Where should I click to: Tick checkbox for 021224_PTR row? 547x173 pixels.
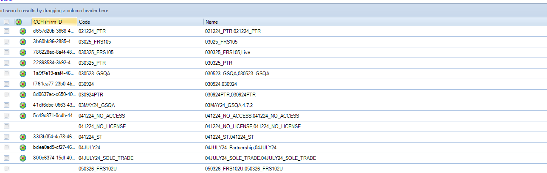coord(6,31)
